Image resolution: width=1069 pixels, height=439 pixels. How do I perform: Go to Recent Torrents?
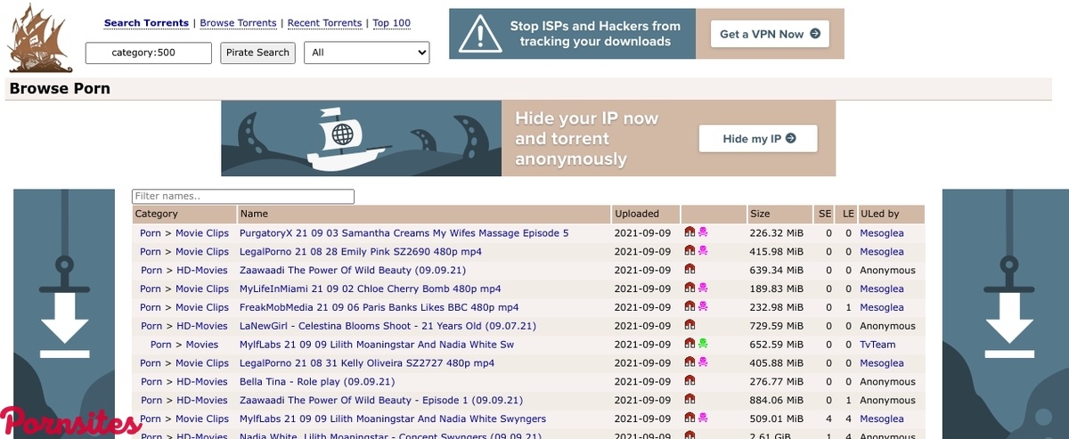point(324,23)
